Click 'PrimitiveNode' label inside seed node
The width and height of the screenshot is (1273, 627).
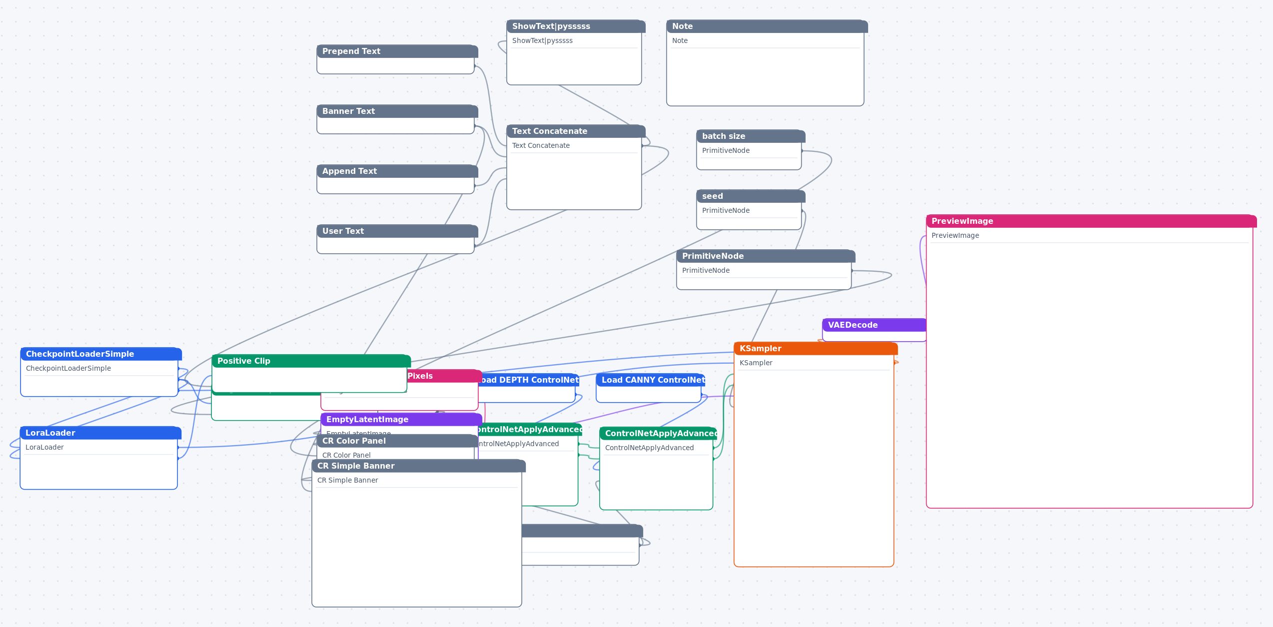(x=726, y=210)
